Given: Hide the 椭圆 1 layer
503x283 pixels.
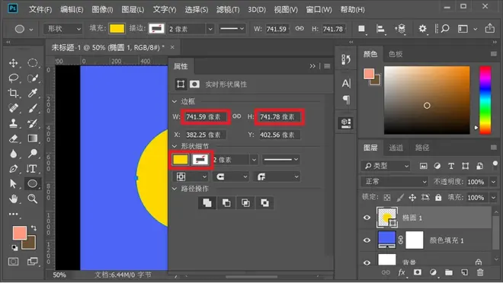Looking at the screenshot, I should click(367, 218).
